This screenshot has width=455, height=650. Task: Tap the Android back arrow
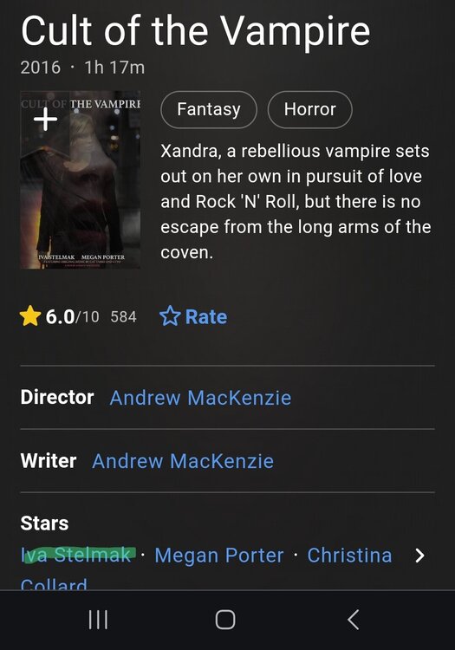(x=353, y=621)
